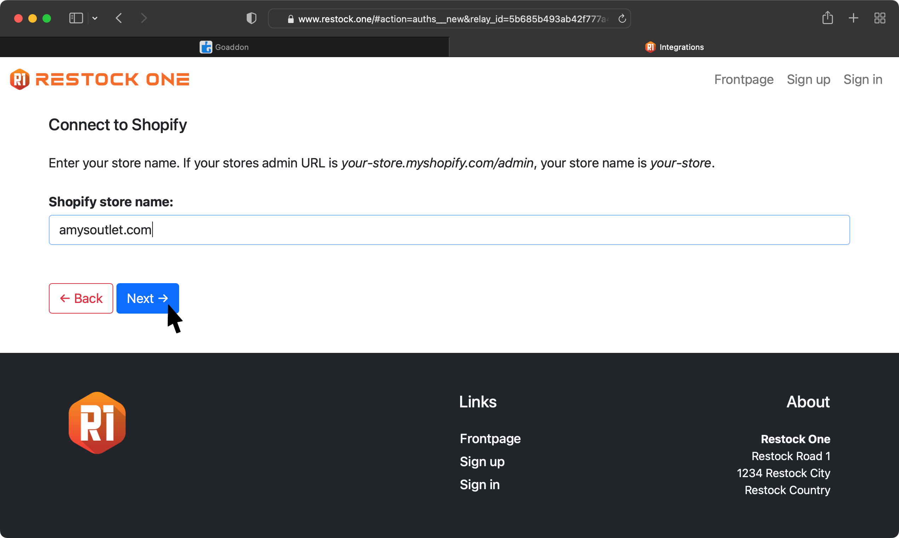Click the blue Next button

point(148,298)
